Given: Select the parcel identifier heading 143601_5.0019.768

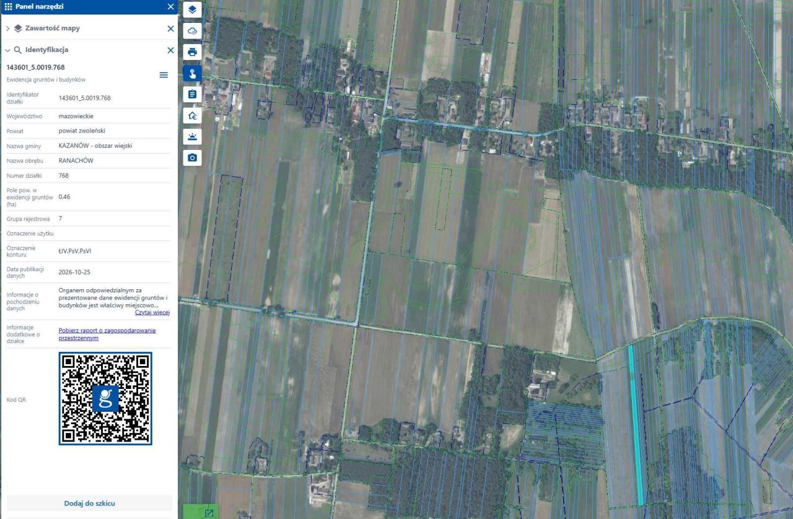Looking at the screenshot, I should (35, 67).
